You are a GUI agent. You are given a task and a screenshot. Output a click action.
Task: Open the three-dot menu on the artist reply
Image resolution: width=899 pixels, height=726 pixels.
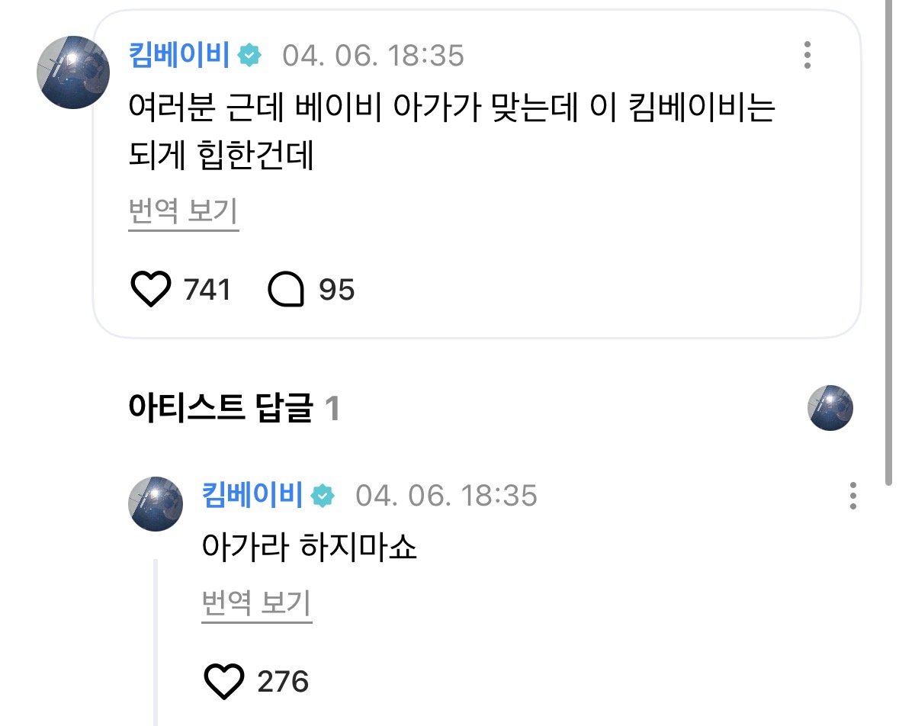point(852,496)
